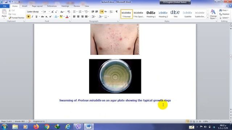Justify the text

(x=86, y=17)
